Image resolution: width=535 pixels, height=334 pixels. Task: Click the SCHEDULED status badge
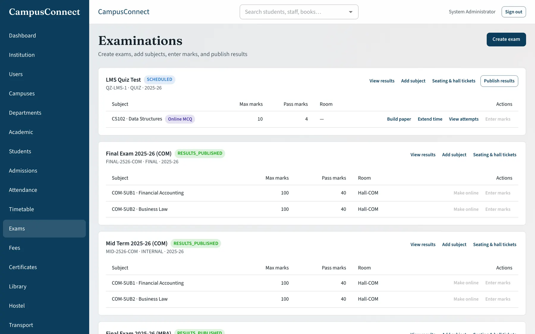click(159, 80)
